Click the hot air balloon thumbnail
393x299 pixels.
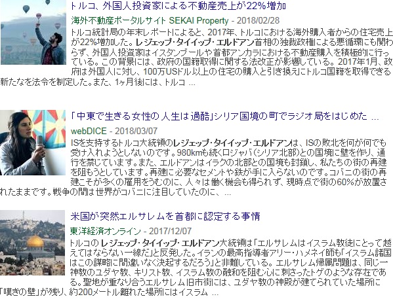click(33, 32)
